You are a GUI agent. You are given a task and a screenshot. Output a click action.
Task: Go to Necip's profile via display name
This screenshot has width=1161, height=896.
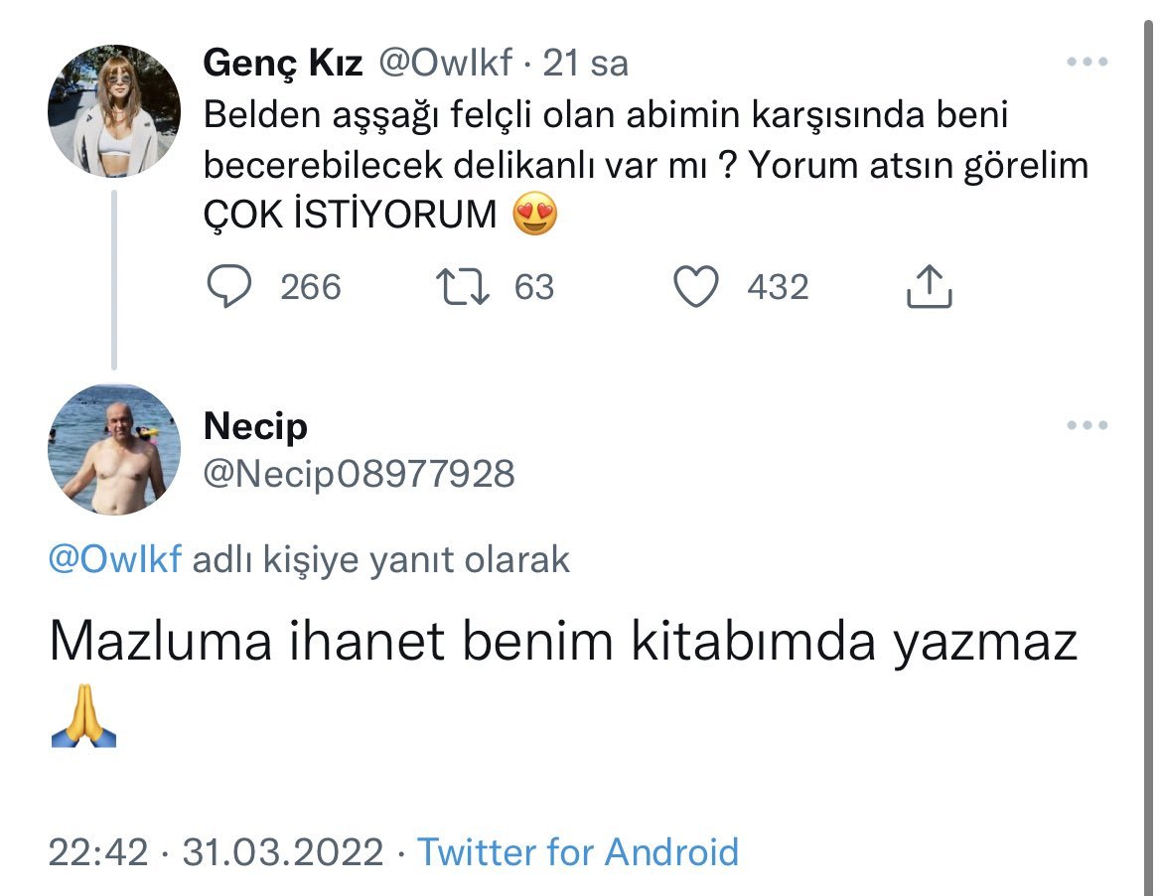click(255, 426)
